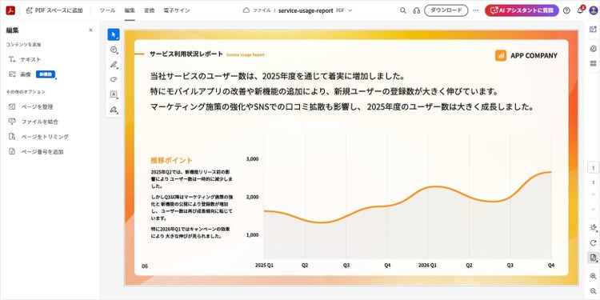Open the ツール tab
Screen dimensions: 600x300
point(107,10)
